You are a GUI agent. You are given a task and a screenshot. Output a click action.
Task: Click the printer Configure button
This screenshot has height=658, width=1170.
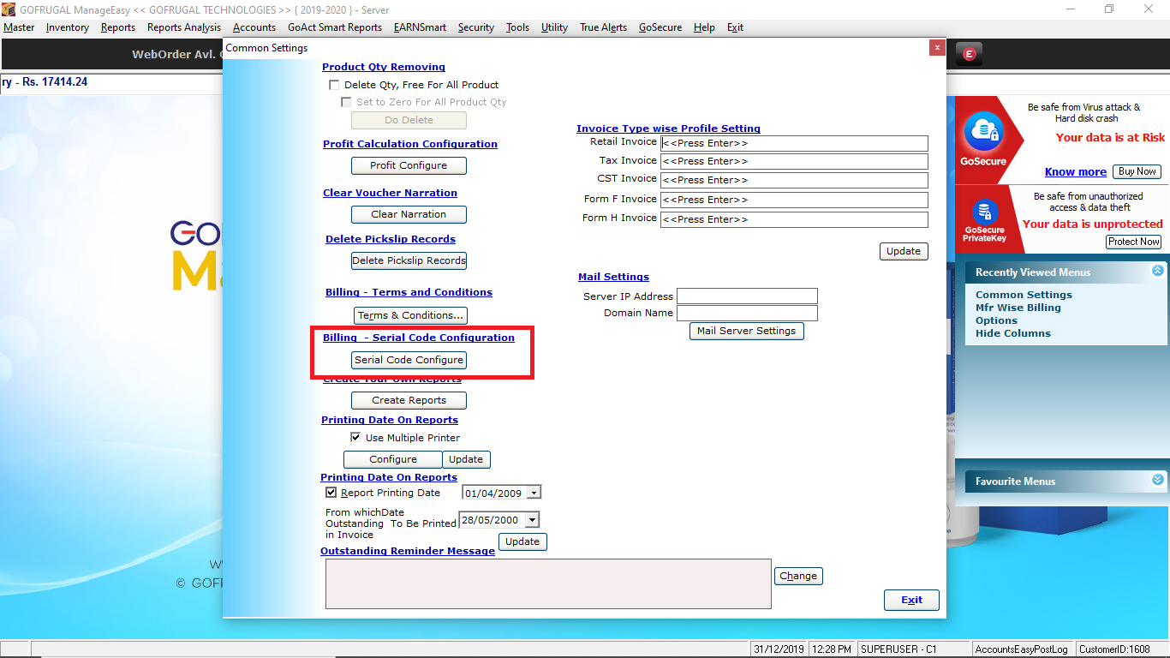click(393, 459)
